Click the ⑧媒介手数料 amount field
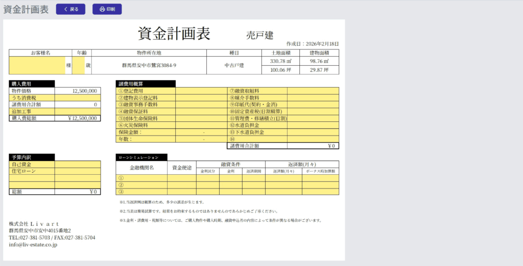Viewport: 523px width, 266px height. 313,97
